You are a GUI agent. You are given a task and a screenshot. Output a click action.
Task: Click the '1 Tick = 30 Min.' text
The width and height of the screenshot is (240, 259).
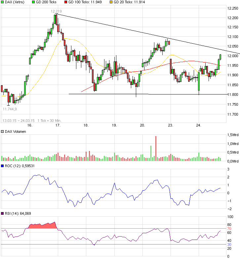click(50, 121)
